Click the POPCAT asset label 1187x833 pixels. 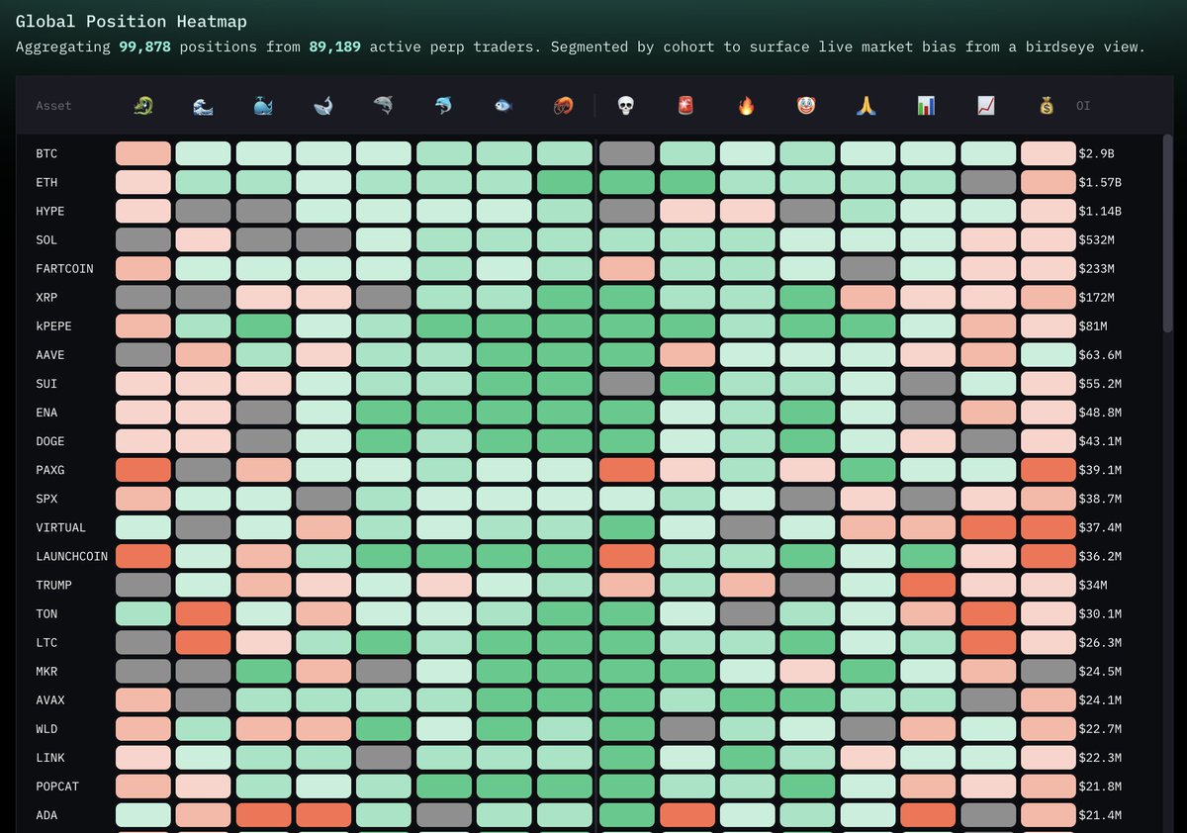click(57, 787)
